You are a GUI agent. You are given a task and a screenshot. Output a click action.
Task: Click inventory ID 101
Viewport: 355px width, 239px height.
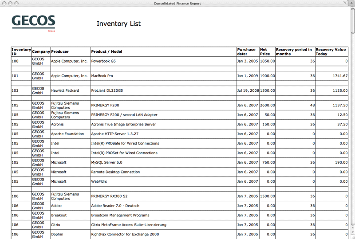pyautogui.click(x=21, y=76)
